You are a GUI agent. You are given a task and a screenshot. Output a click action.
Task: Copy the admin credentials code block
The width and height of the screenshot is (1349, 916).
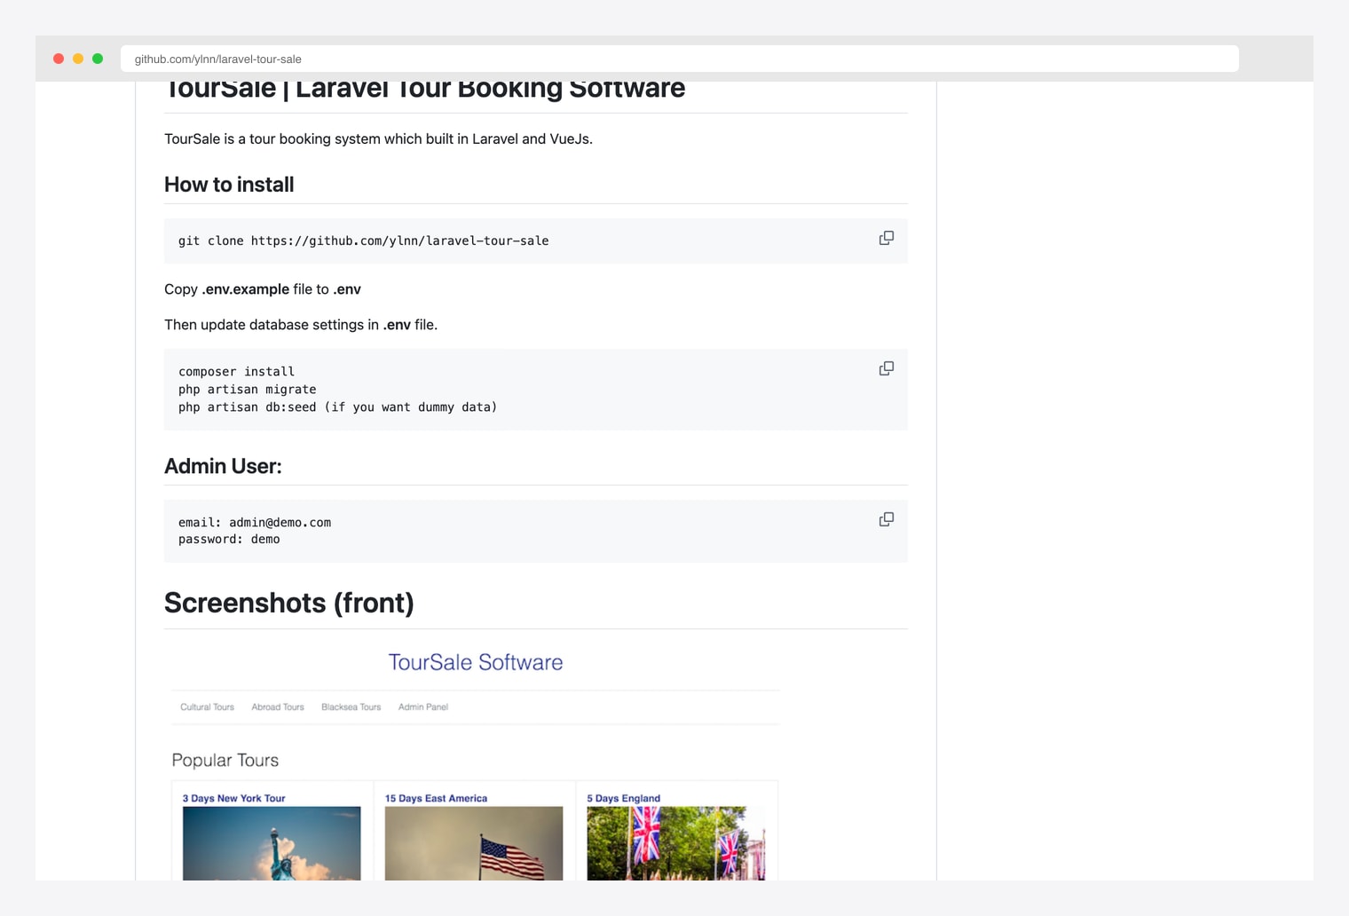coord(886,519)
